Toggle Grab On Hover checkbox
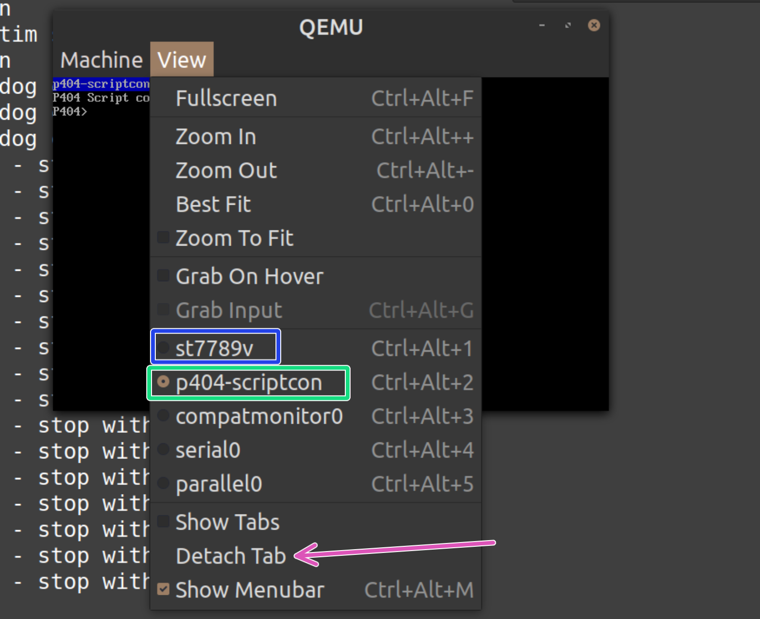The width and height of the screenshot is (760, 619). (x=163, y=276)
